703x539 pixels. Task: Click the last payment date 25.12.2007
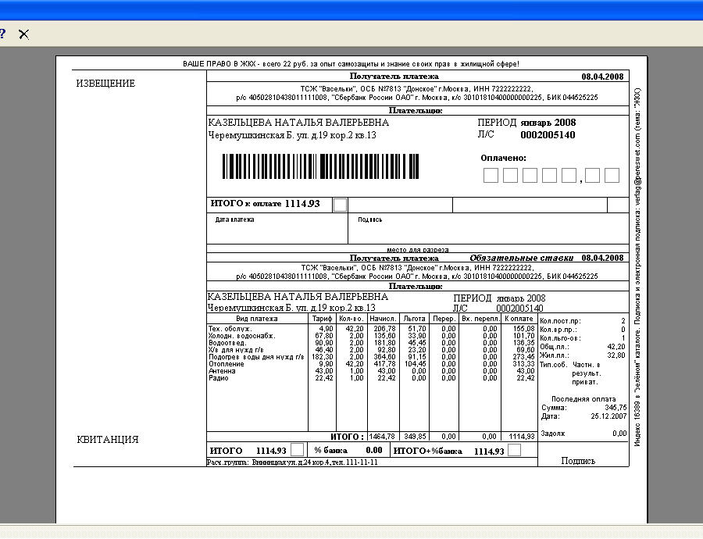(x=608, y=416)
